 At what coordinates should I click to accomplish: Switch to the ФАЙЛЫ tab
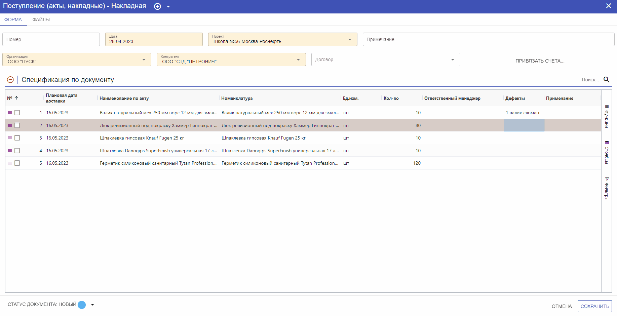click(x=41, y=19)
